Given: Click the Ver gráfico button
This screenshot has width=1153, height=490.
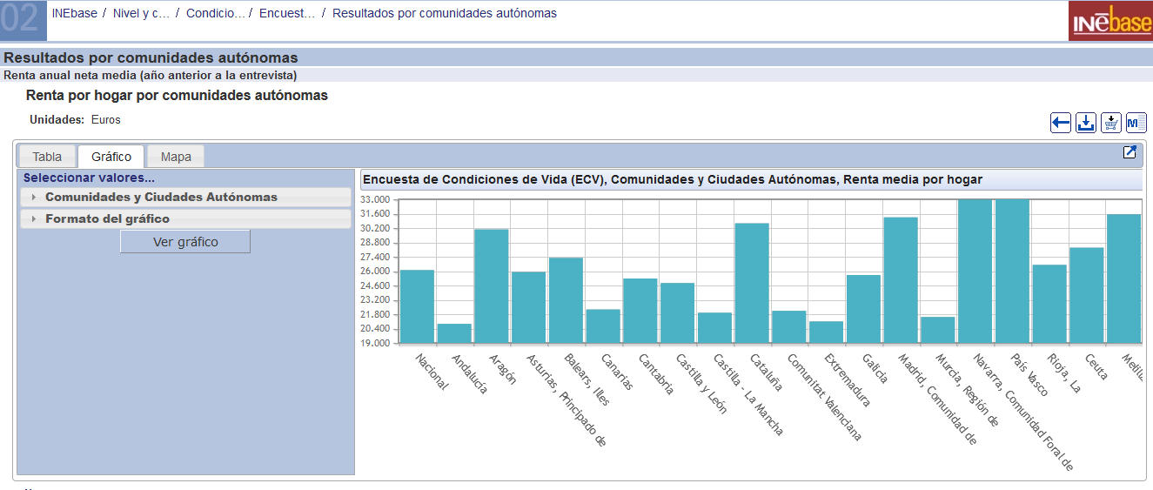Looking at the screenshot, I should coord(185,242).
